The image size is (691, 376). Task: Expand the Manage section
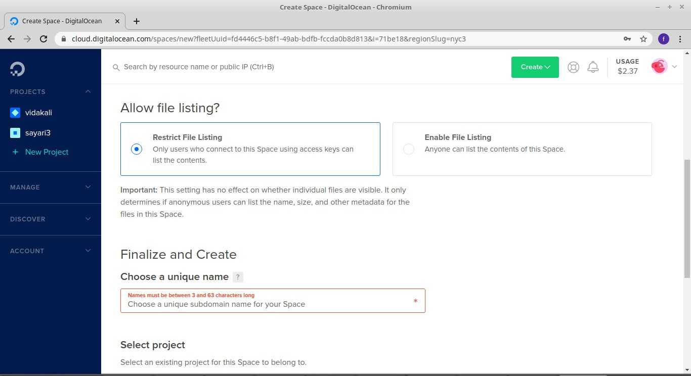(x=88, y=187)
